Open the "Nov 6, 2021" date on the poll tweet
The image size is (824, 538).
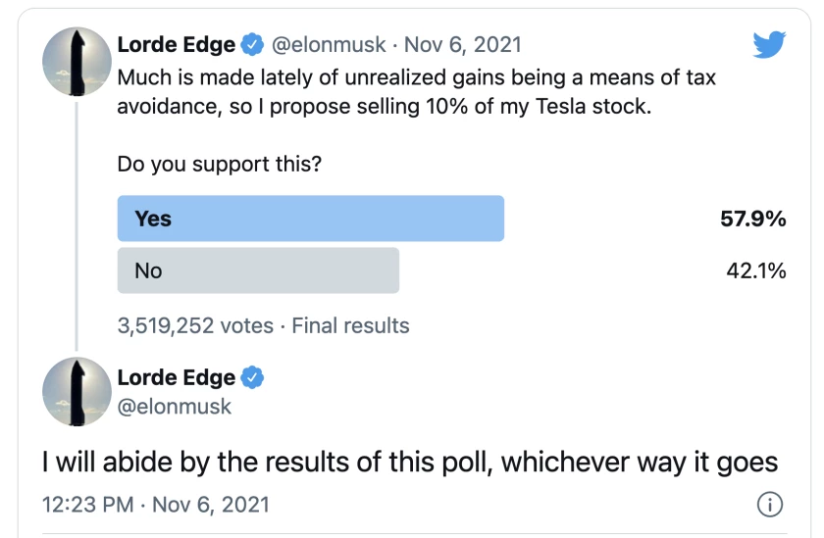click(x=465, y=44)
